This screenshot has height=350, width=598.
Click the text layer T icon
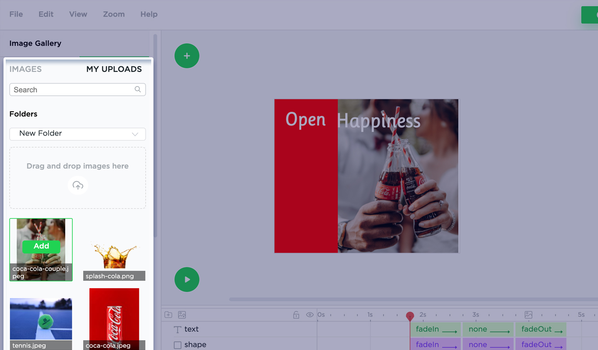point(178,329)
